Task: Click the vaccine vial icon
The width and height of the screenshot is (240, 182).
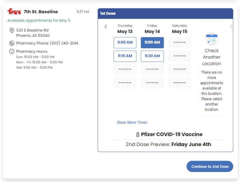Action: click(x=138, y=135)
